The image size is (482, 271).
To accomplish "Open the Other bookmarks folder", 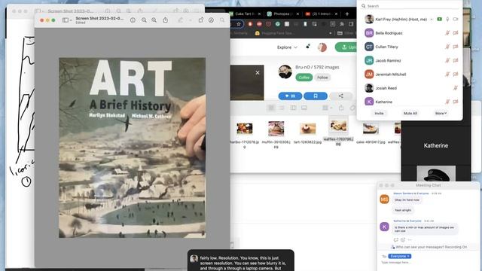I will pos(346,33).
